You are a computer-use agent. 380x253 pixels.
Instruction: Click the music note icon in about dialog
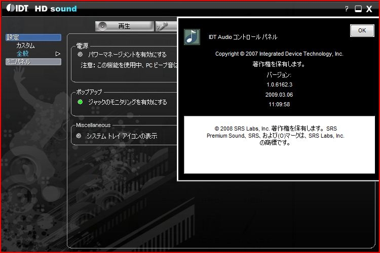point(192,37)
